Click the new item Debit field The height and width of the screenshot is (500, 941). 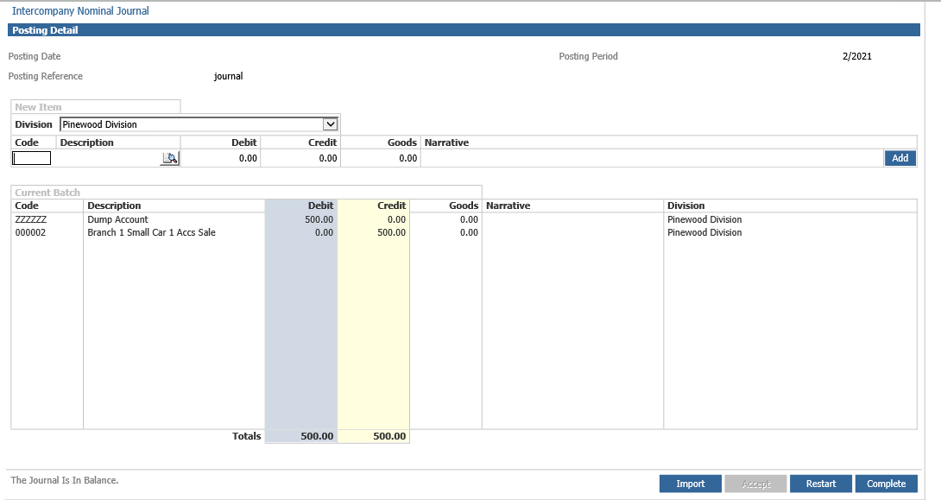tap(221, 158)
